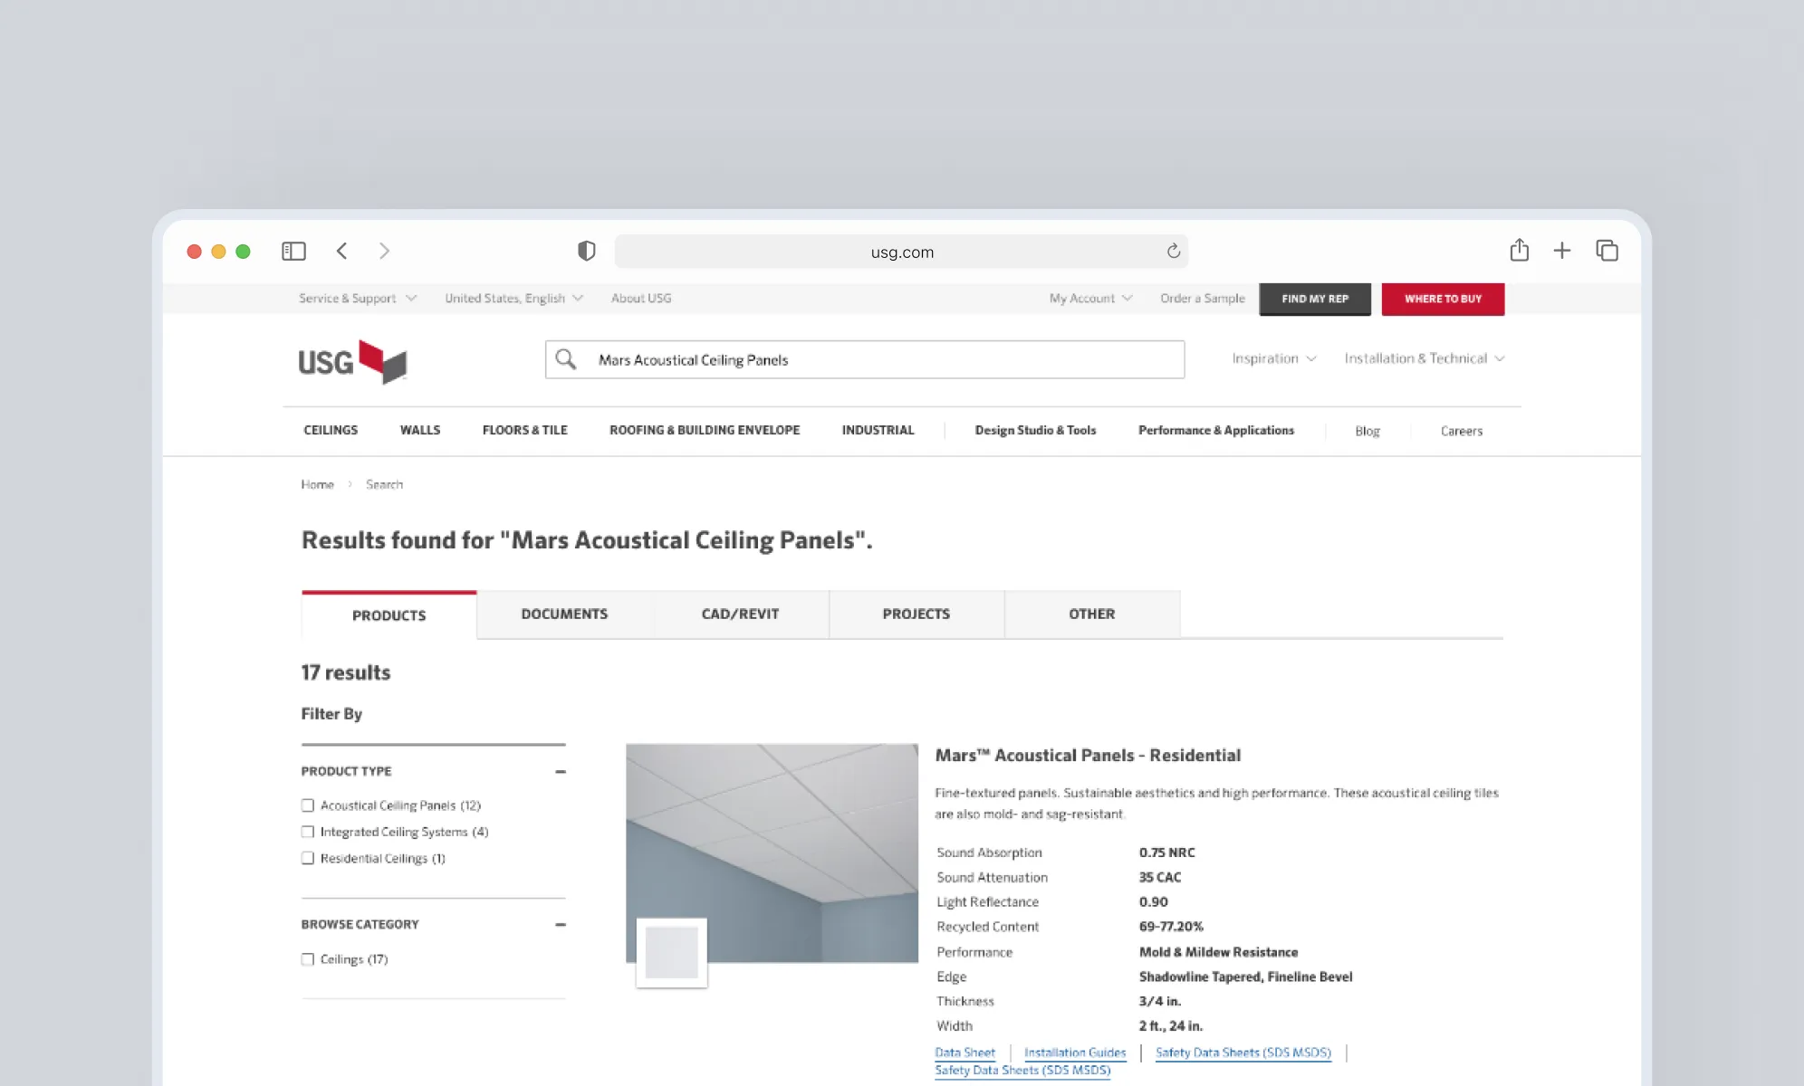The image size is (1804, 1086).
Task: Click the Find My Rep button
Action: point(1315,299)
